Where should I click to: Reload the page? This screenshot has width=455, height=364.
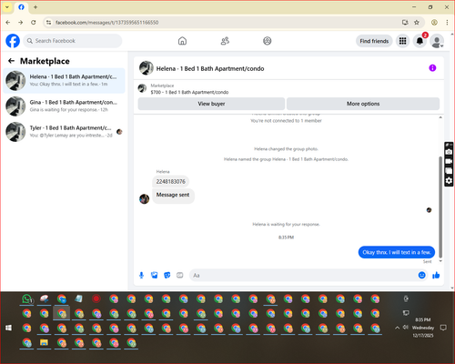click(34, 23)
